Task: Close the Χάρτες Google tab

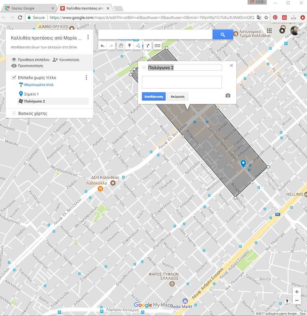Action: coord(53,8)
